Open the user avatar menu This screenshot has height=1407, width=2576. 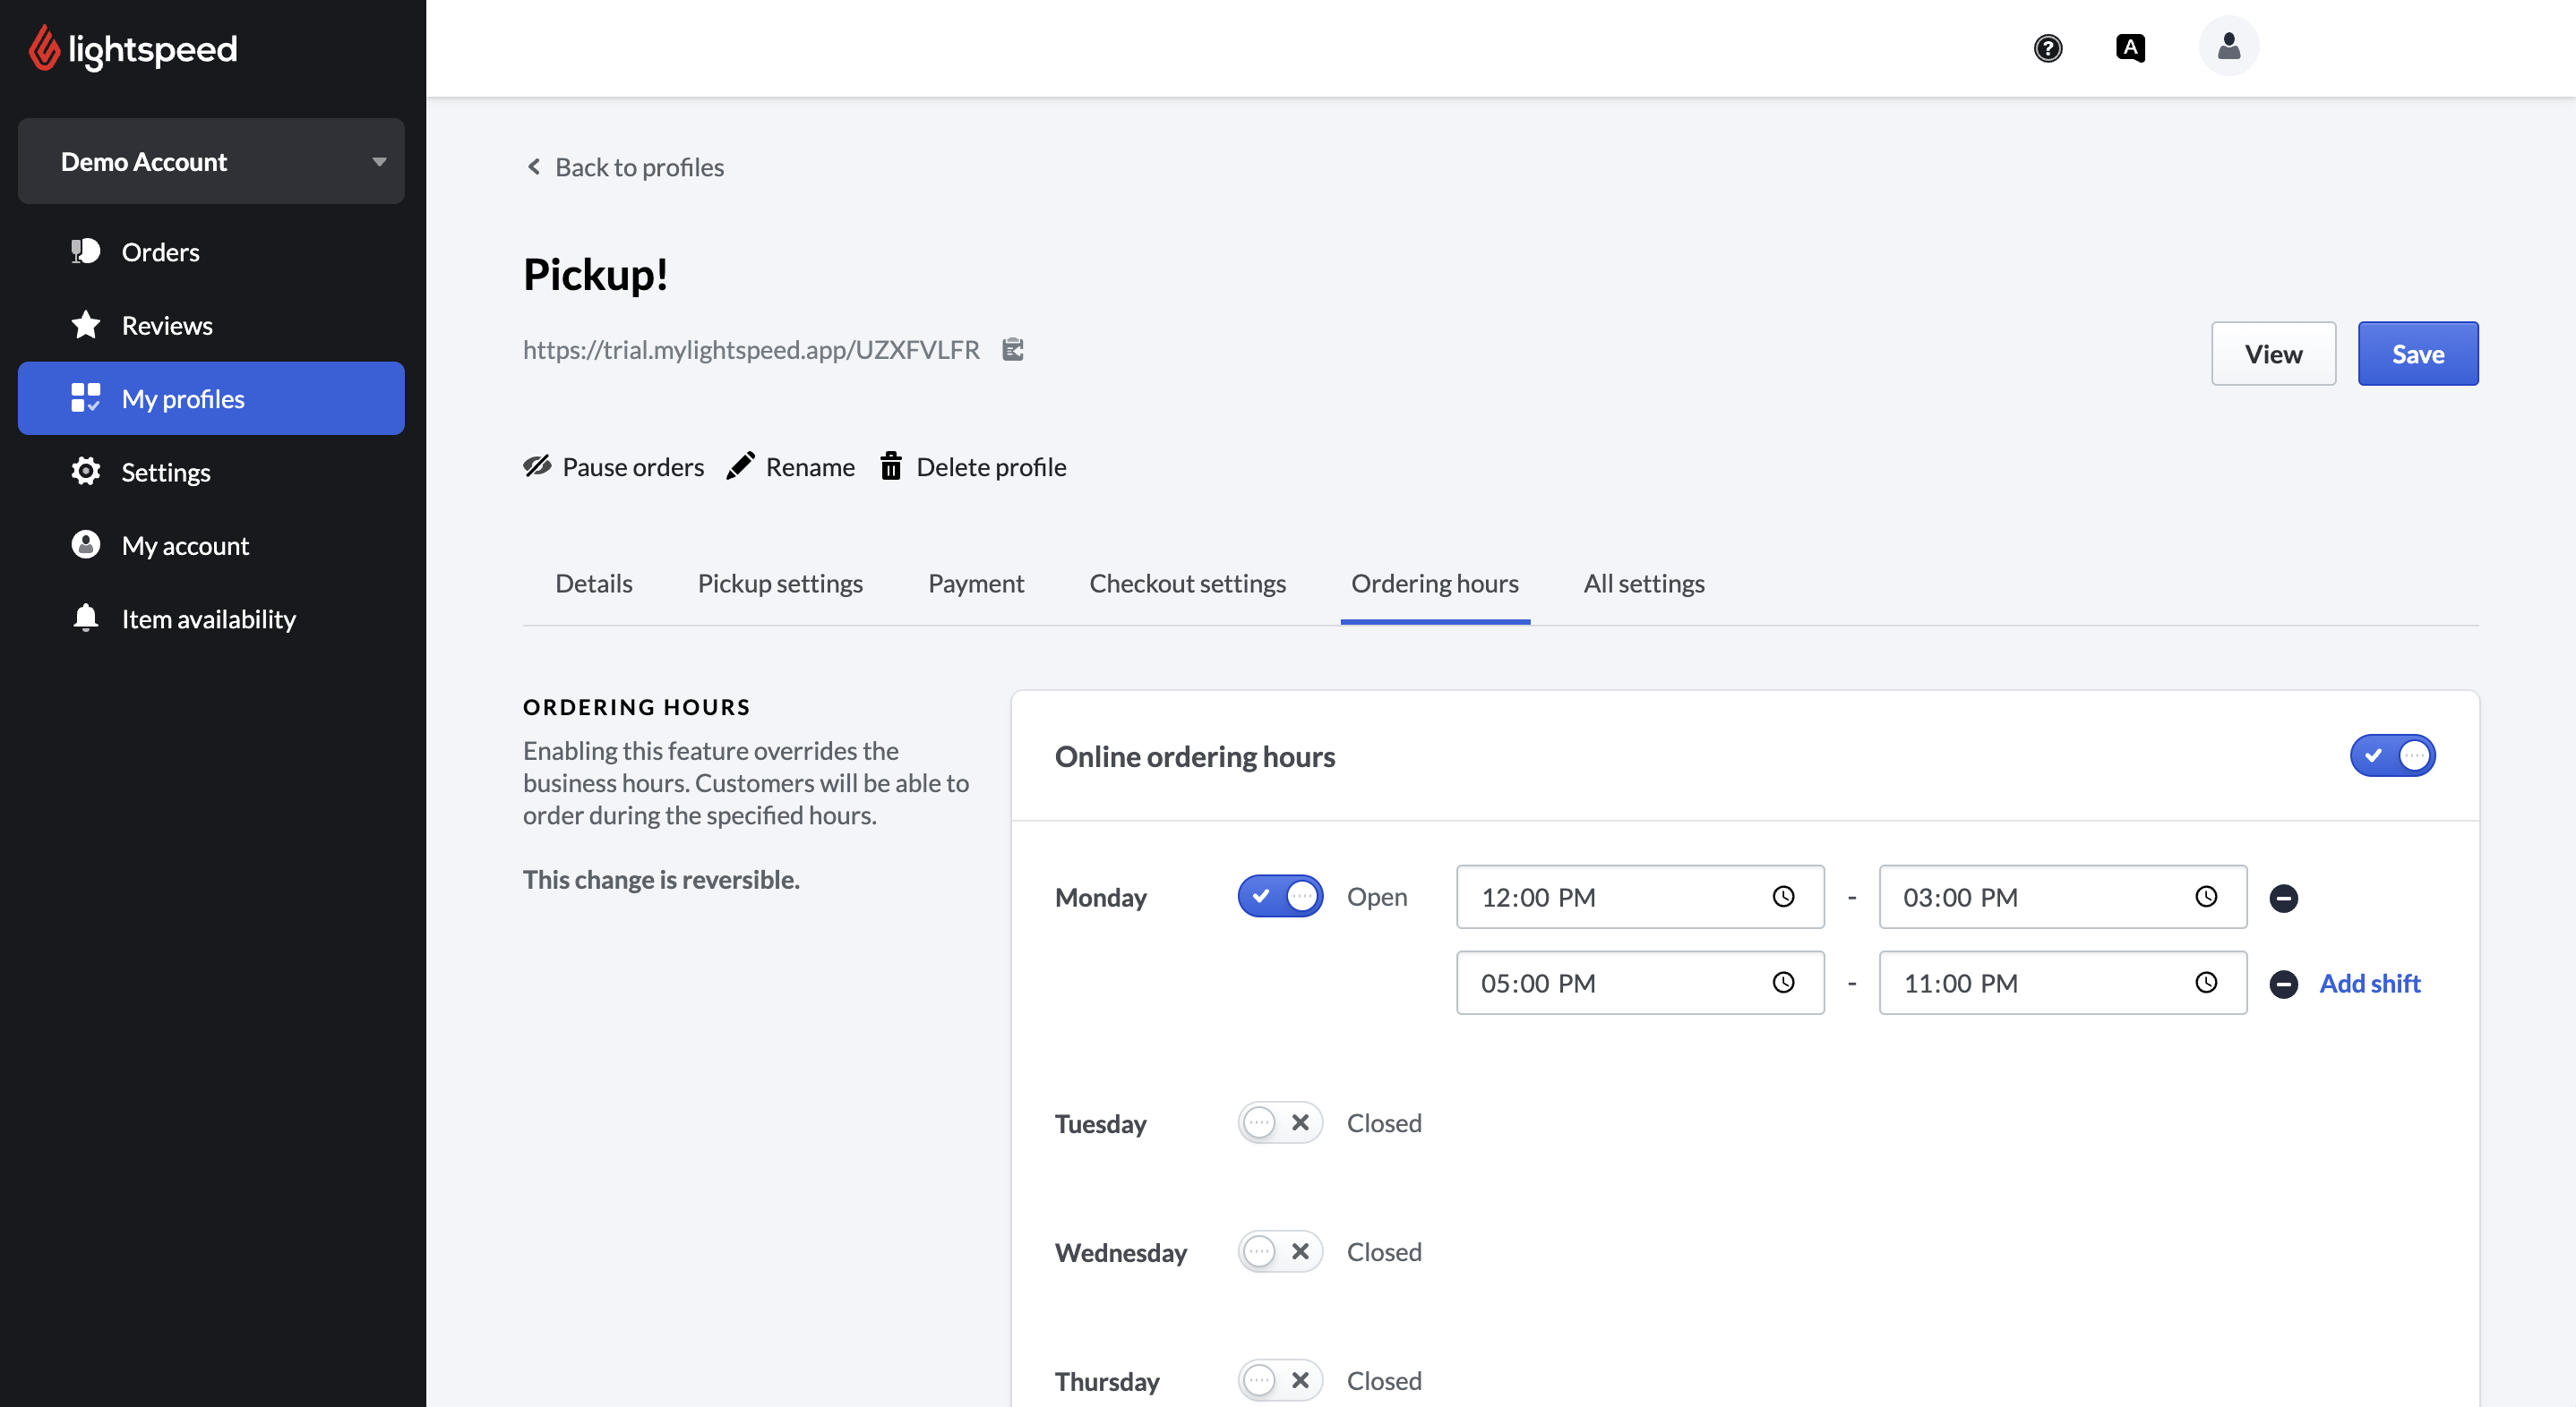pyautogui.click(x=2228, y=47)
